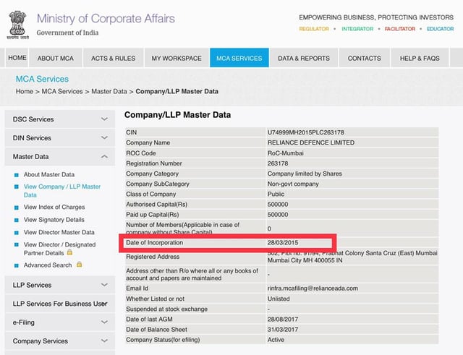This screenshot has height=355, width=463.
Task: Expand the DIN Services section chevron
Action: pyautogui.click(x=104, y=138)
